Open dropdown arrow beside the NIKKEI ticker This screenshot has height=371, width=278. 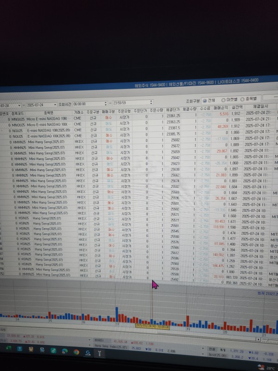point(89,340)
